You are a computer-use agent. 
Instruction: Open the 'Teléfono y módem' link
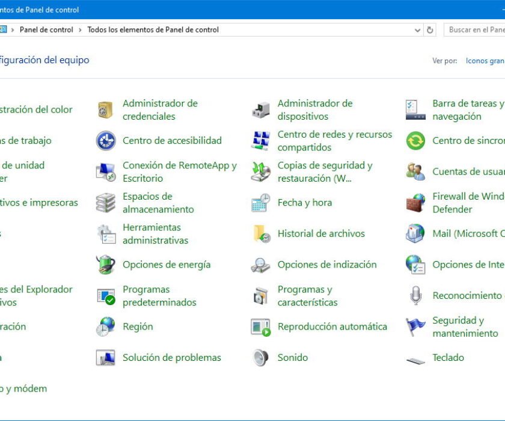[23, 389]
